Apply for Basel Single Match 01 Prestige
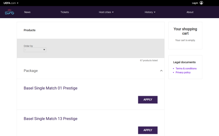Image resolution: width=219 pixels, height=136 pixels. [x=148, y=100]
